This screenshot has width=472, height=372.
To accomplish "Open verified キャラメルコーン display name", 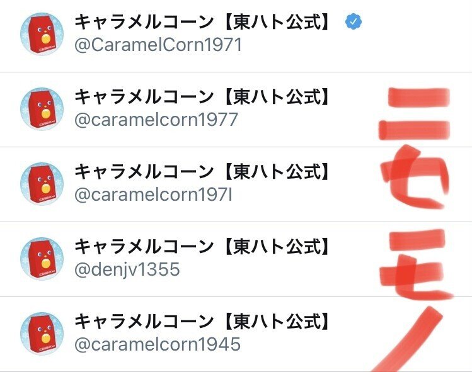I will tap(202, 23).
